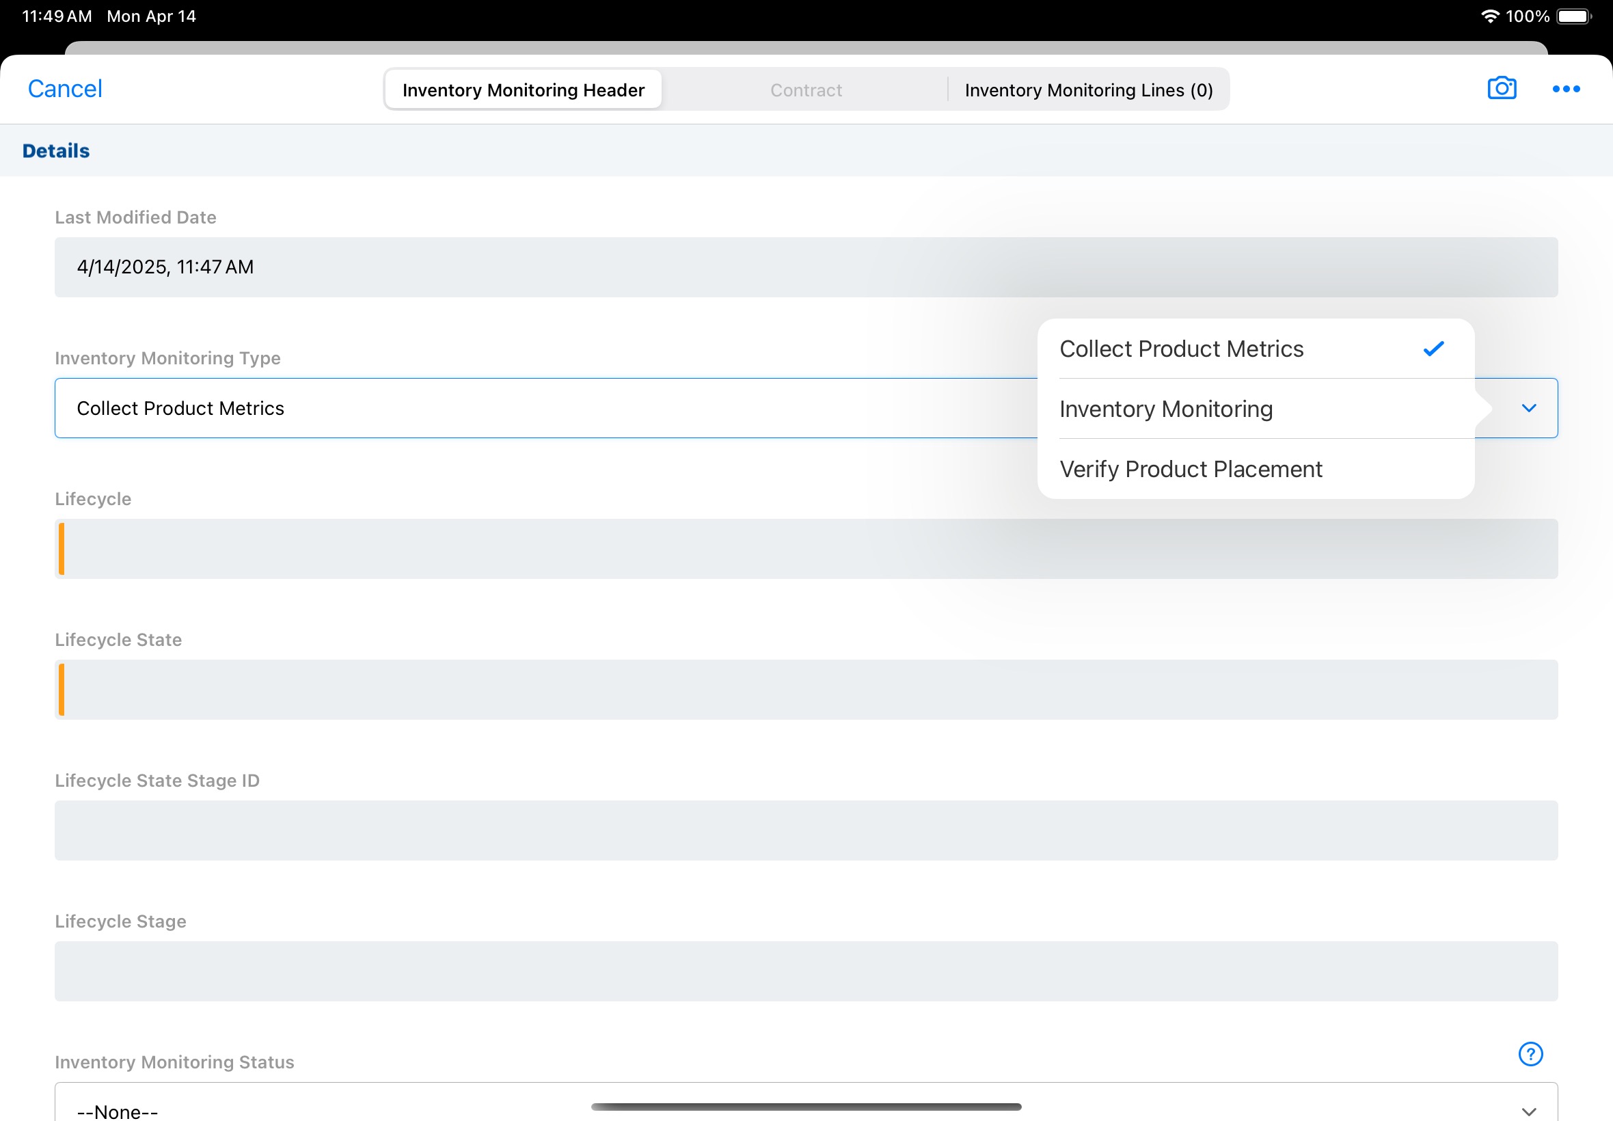Image resolution: width=1613 pixels, height=1121 pixels.
Task: Choose Inventory Monitoring from the popup list
Action: pyautogui.click(x=1166, y=409)
